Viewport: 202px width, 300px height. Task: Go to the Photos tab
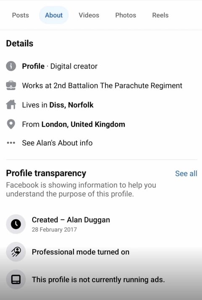[x=126, y=15]
